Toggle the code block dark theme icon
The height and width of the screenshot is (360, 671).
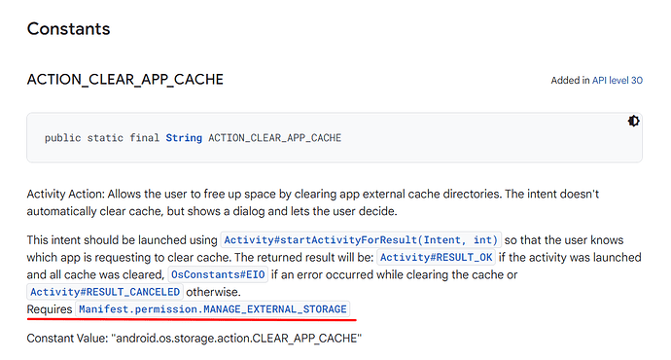(633, 122)
